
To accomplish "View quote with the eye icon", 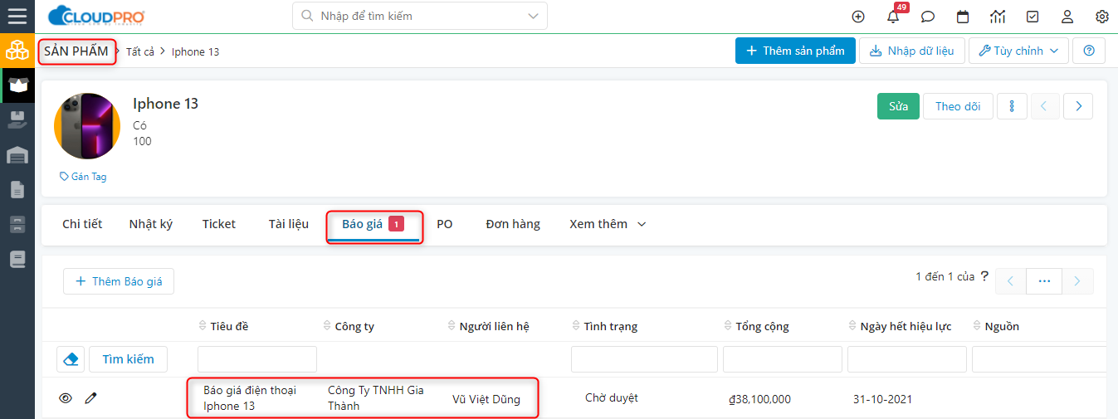I will (66, 399).
